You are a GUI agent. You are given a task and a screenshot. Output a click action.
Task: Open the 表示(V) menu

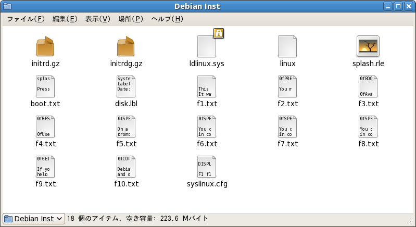coord(98,19)
